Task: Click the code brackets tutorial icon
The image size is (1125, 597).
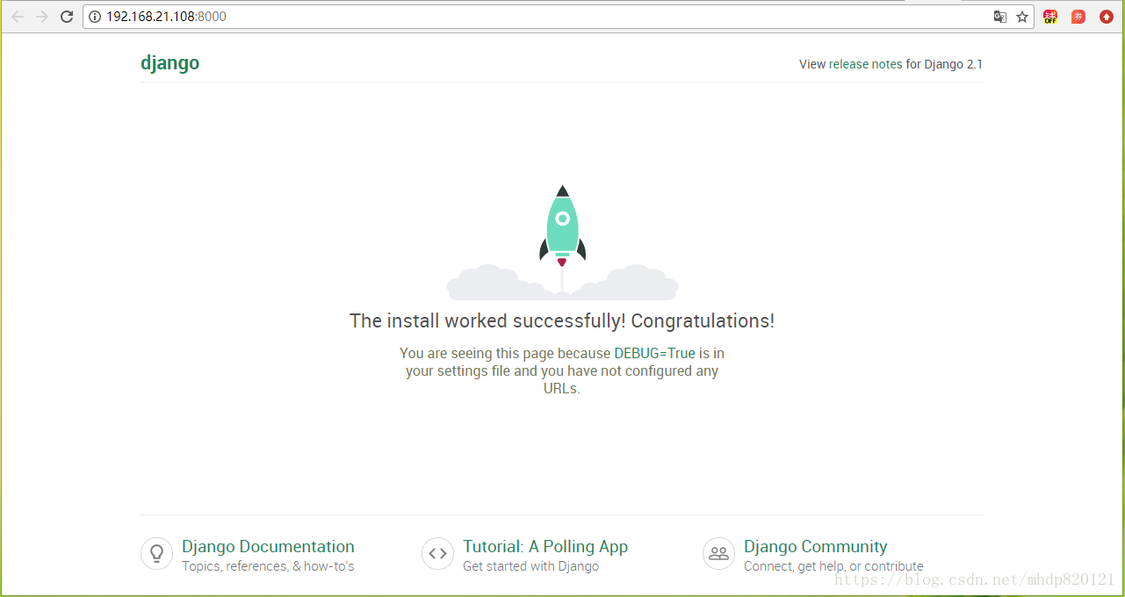Action: coord(437,554)
